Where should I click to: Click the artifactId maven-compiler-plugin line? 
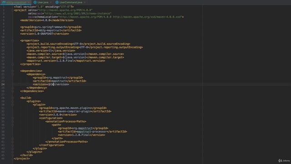click(x=75, y=111)
